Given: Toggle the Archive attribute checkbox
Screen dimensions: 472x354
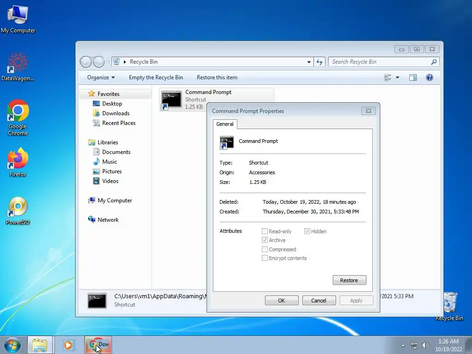Looking at the screenshot, I should (x=265, y=240).
